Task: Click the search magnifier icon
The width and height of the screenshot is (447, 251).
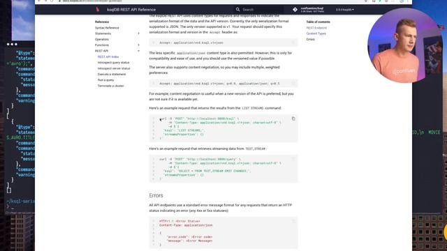Action: point(237,9)
